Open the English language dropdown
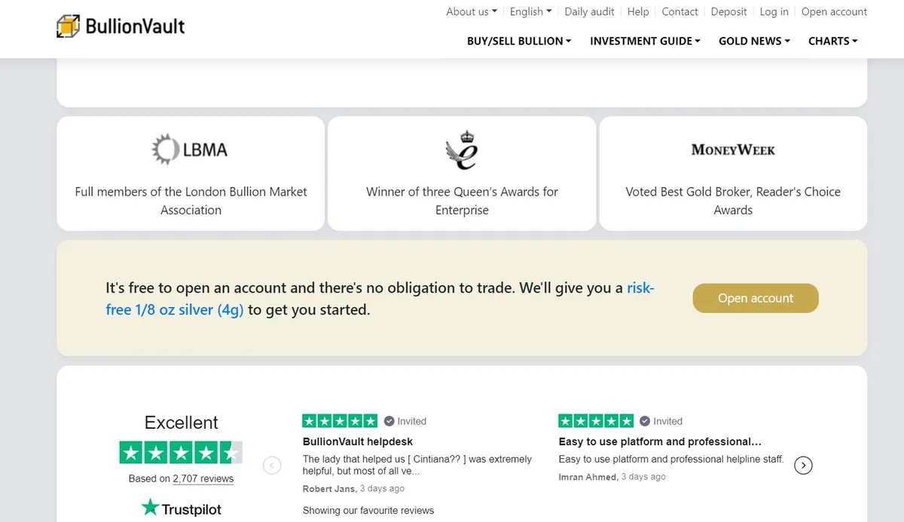The image size is (904, 522). (x=531, y=11)
